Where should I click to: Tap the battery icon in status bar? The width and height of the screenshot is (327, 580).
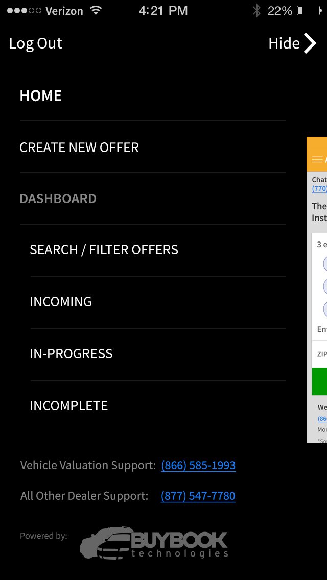(x=309, y=10)
